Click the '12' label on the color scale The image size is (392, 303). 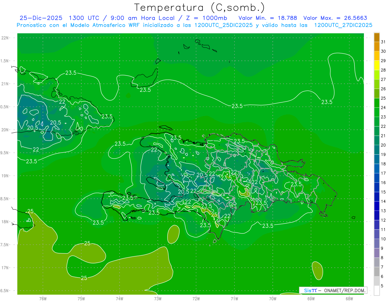coord(384,220)
